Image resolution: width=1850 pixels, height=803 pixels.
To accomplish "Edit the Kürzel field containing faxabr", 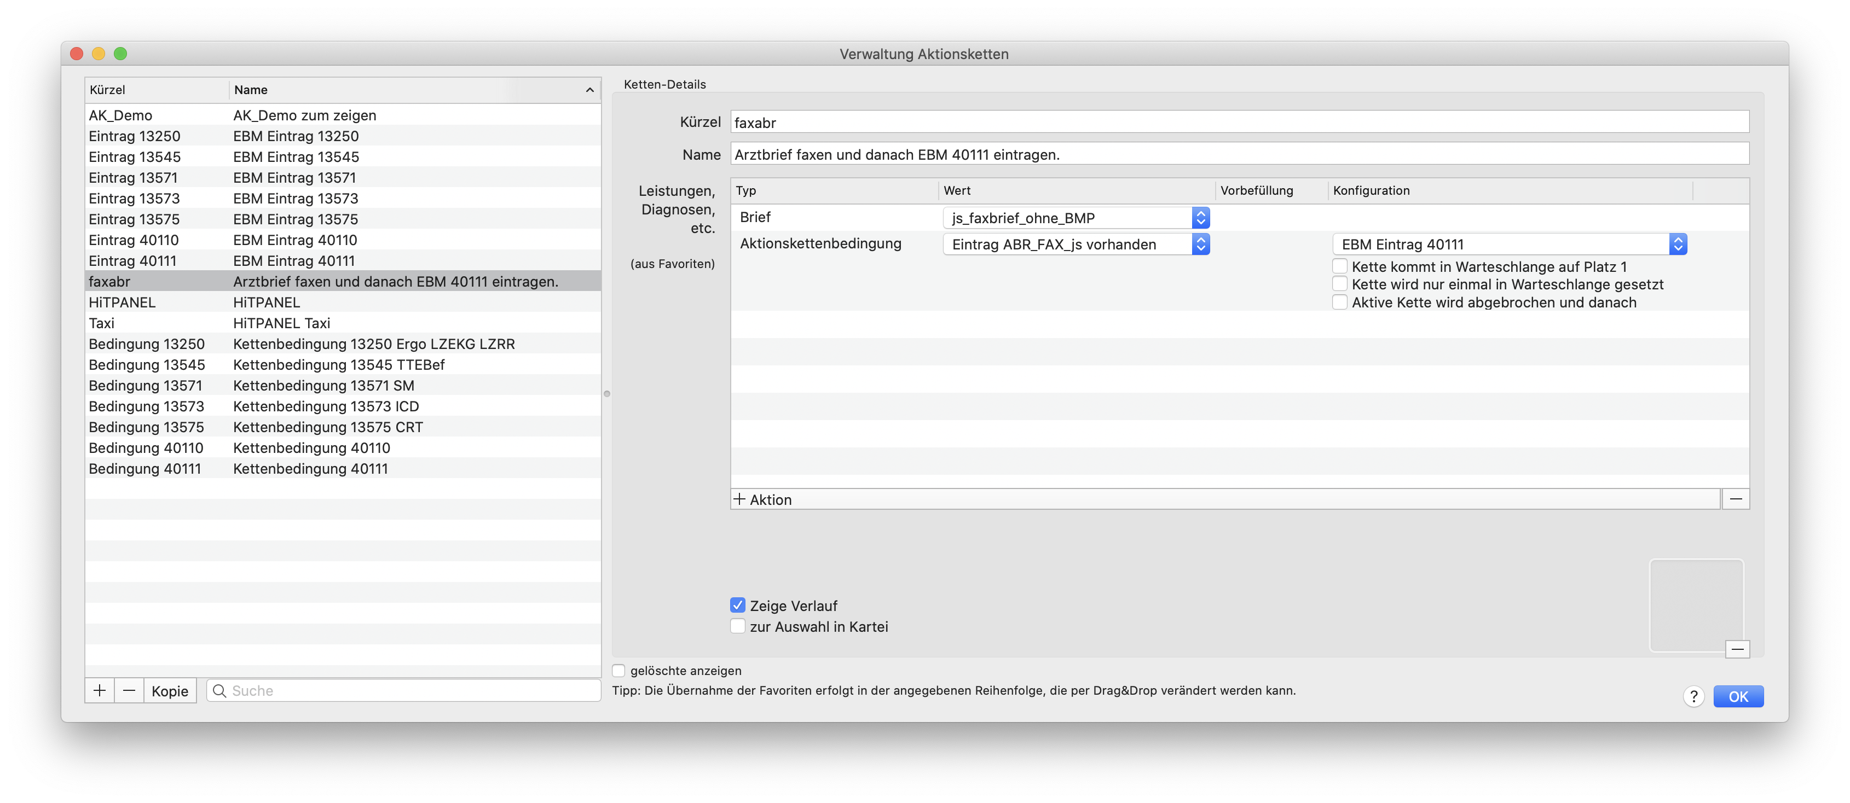I will click(1240, 122).
